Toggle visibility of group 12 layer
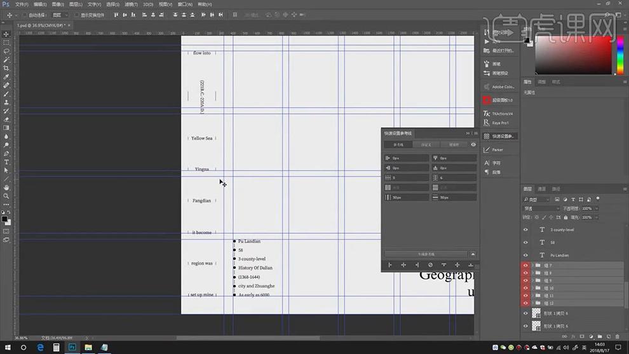629x354 pixels. click(525, 303)
